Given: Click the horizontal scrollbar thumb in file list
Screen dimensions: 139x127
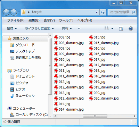Looking at the screenshot, I should click(x=95, y=116).
